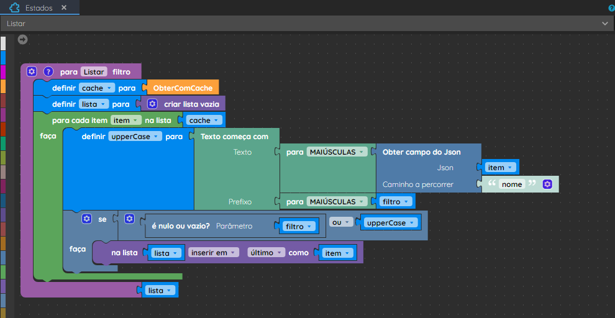Image resolution: width=615 pixels, height=318 pixels.
Task: Open MAIÚSCULAS dropdown in the Prefixo row
Action: (x=337, y=201)
